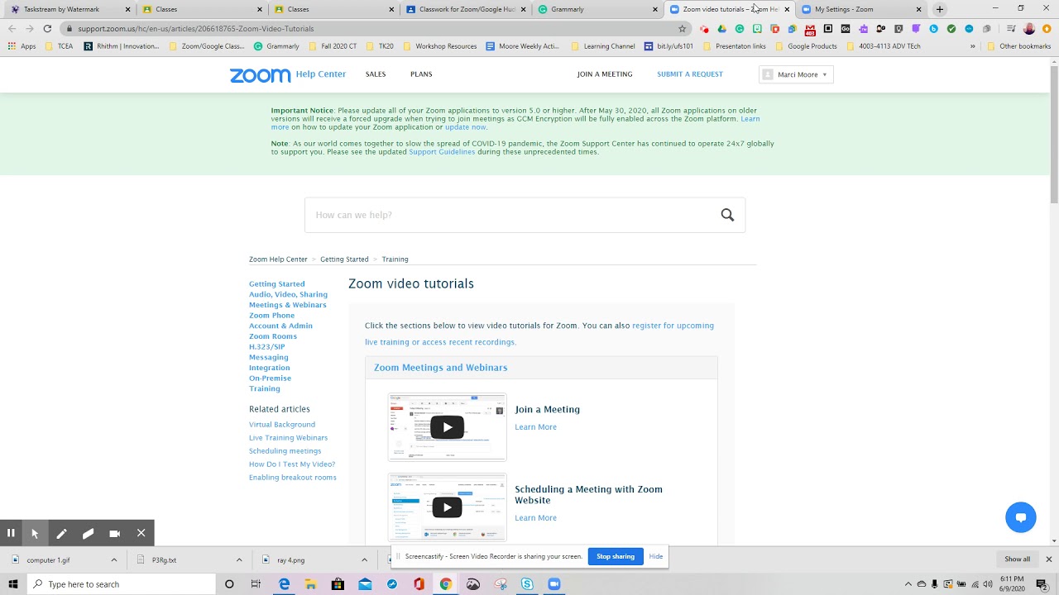1059x595 pixels.
Task: Select the Screencastify pen drawing tool
Action: coord(61,533)
